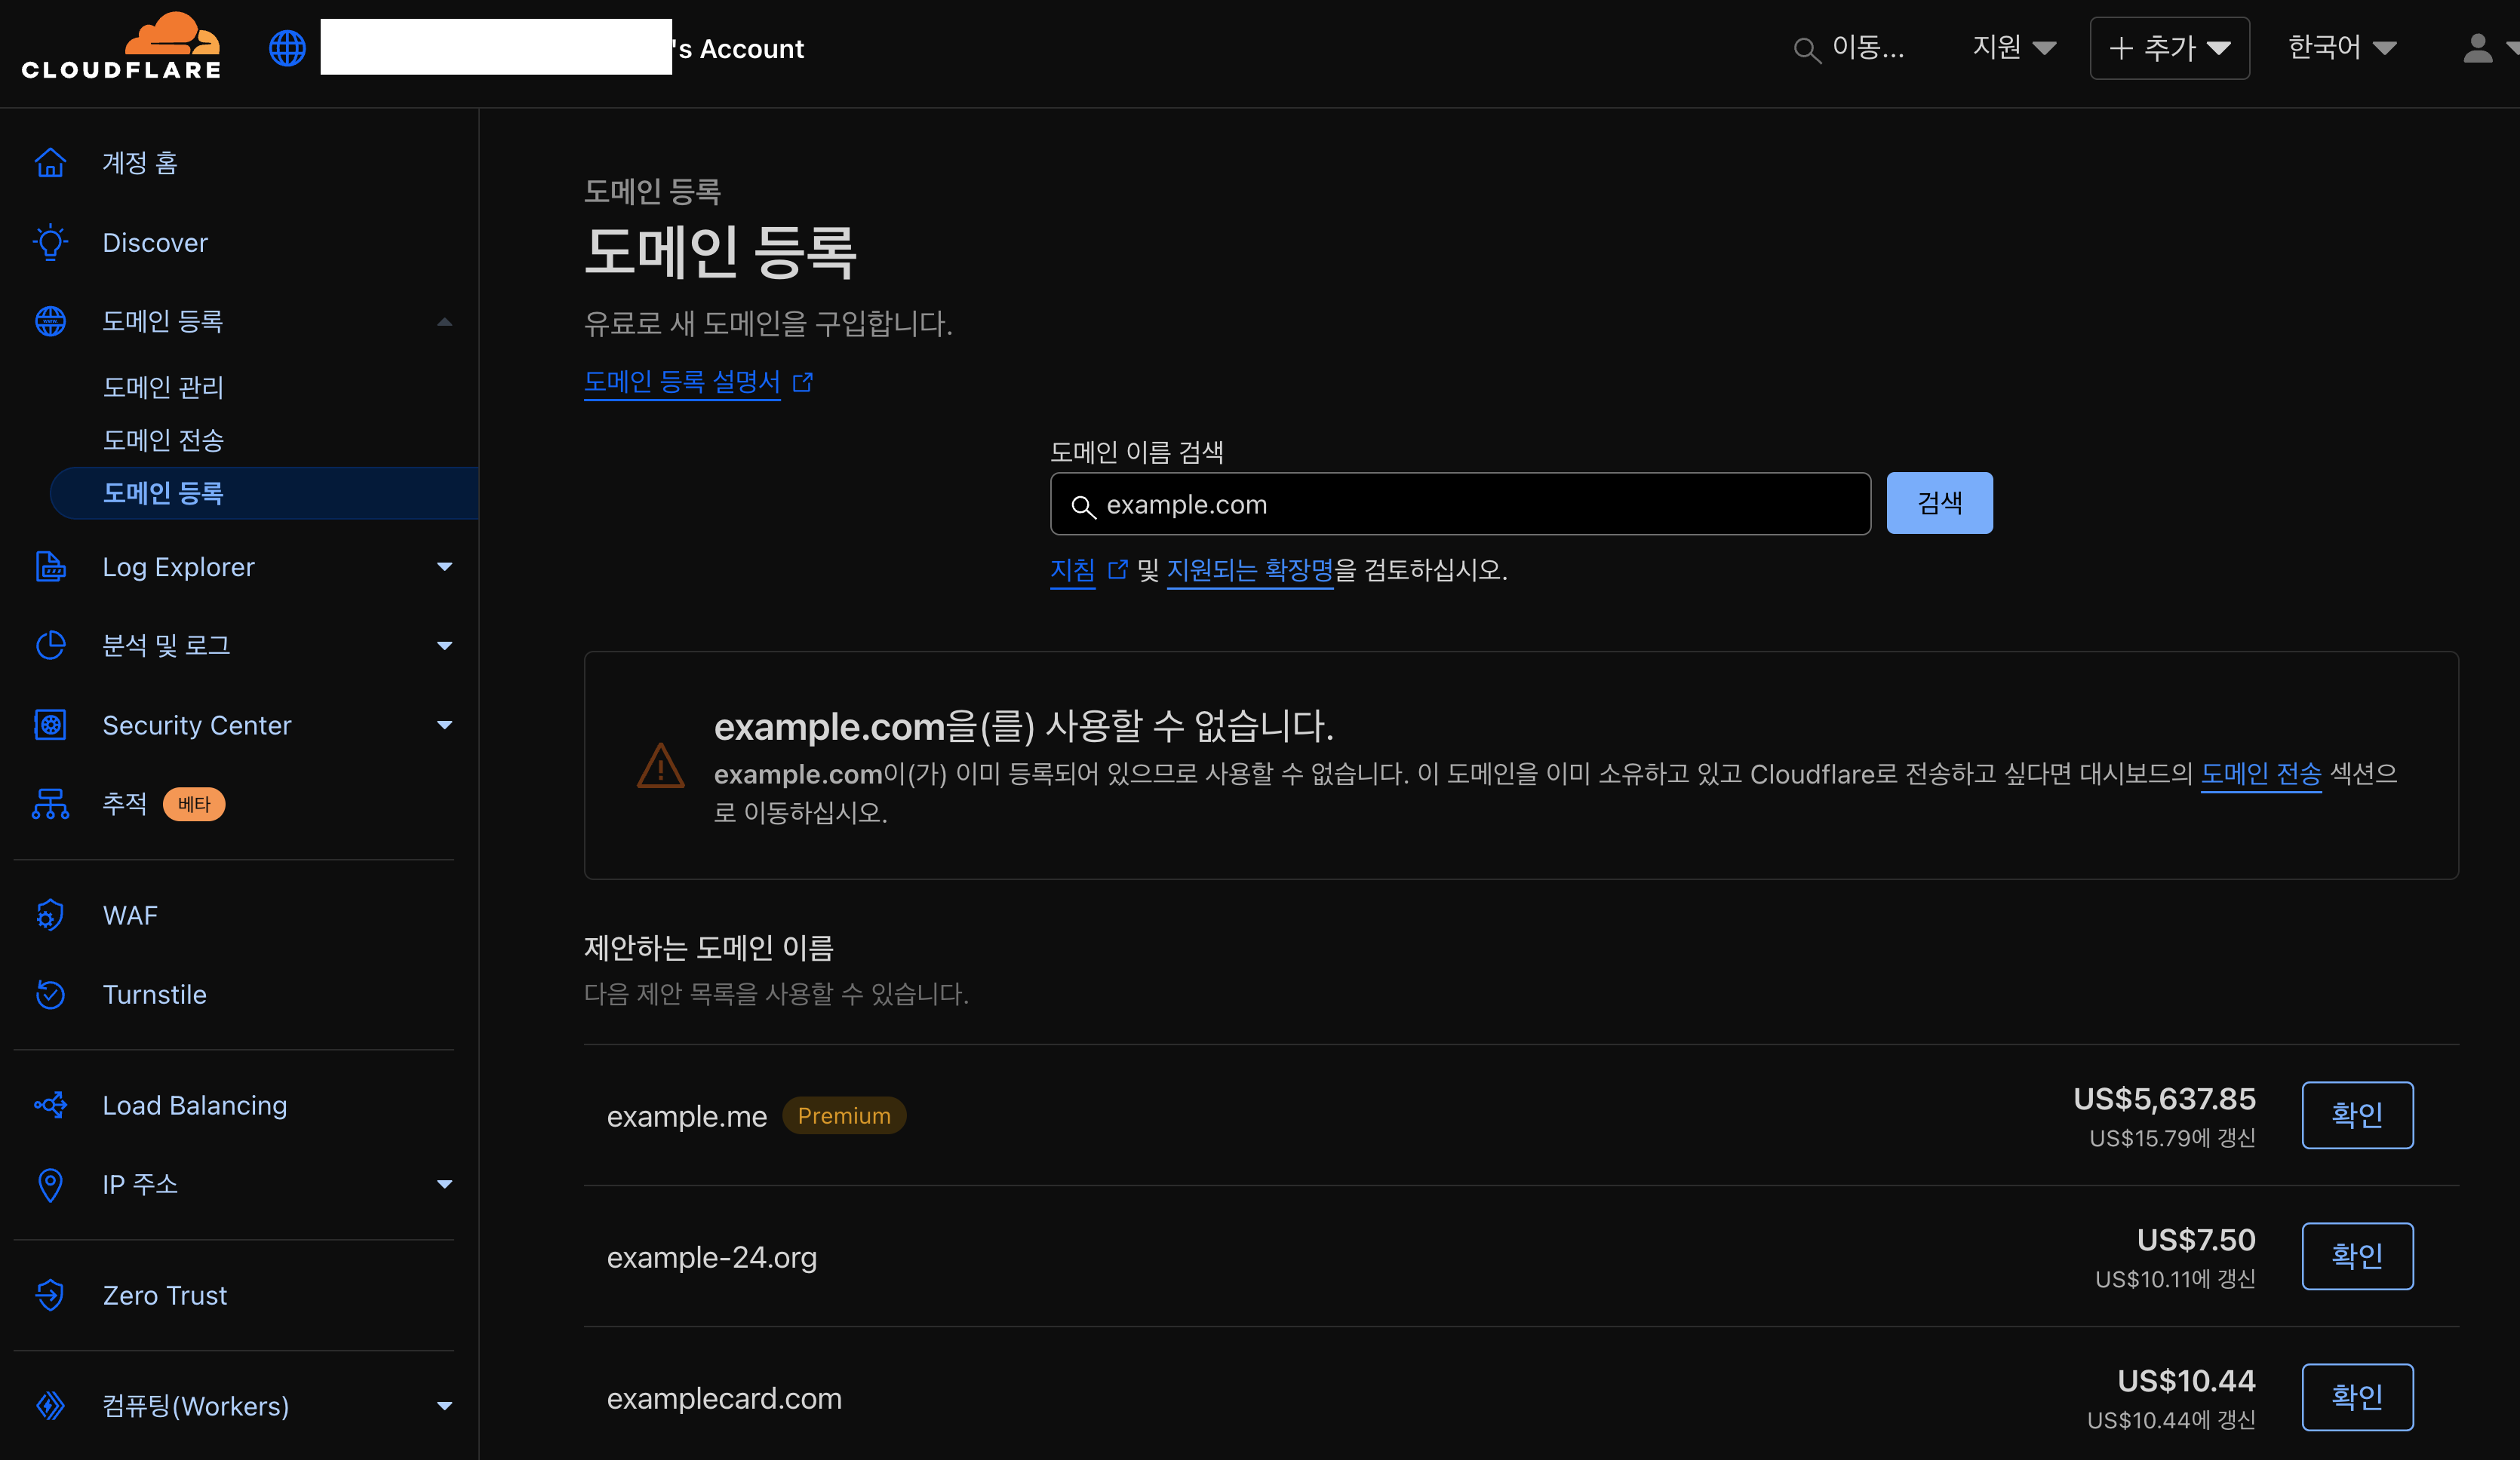Viewport: 2520px width, 1460px height.
Task: Open the 추가 add dropdown
Action: click(2169, 48)
